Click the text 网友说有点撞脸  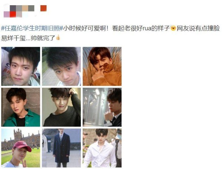click(198, 29)
